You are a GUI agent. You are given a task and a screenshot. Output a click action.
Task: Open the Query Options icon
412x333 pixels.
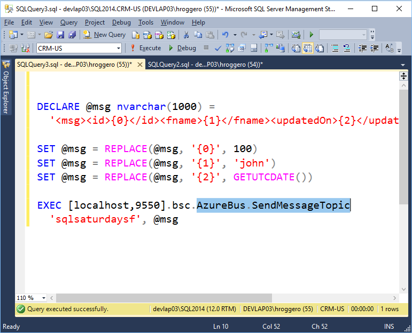242,48
